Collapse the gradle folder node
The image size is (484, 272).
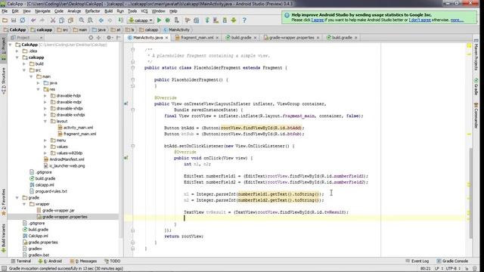(x=17, y=198)
